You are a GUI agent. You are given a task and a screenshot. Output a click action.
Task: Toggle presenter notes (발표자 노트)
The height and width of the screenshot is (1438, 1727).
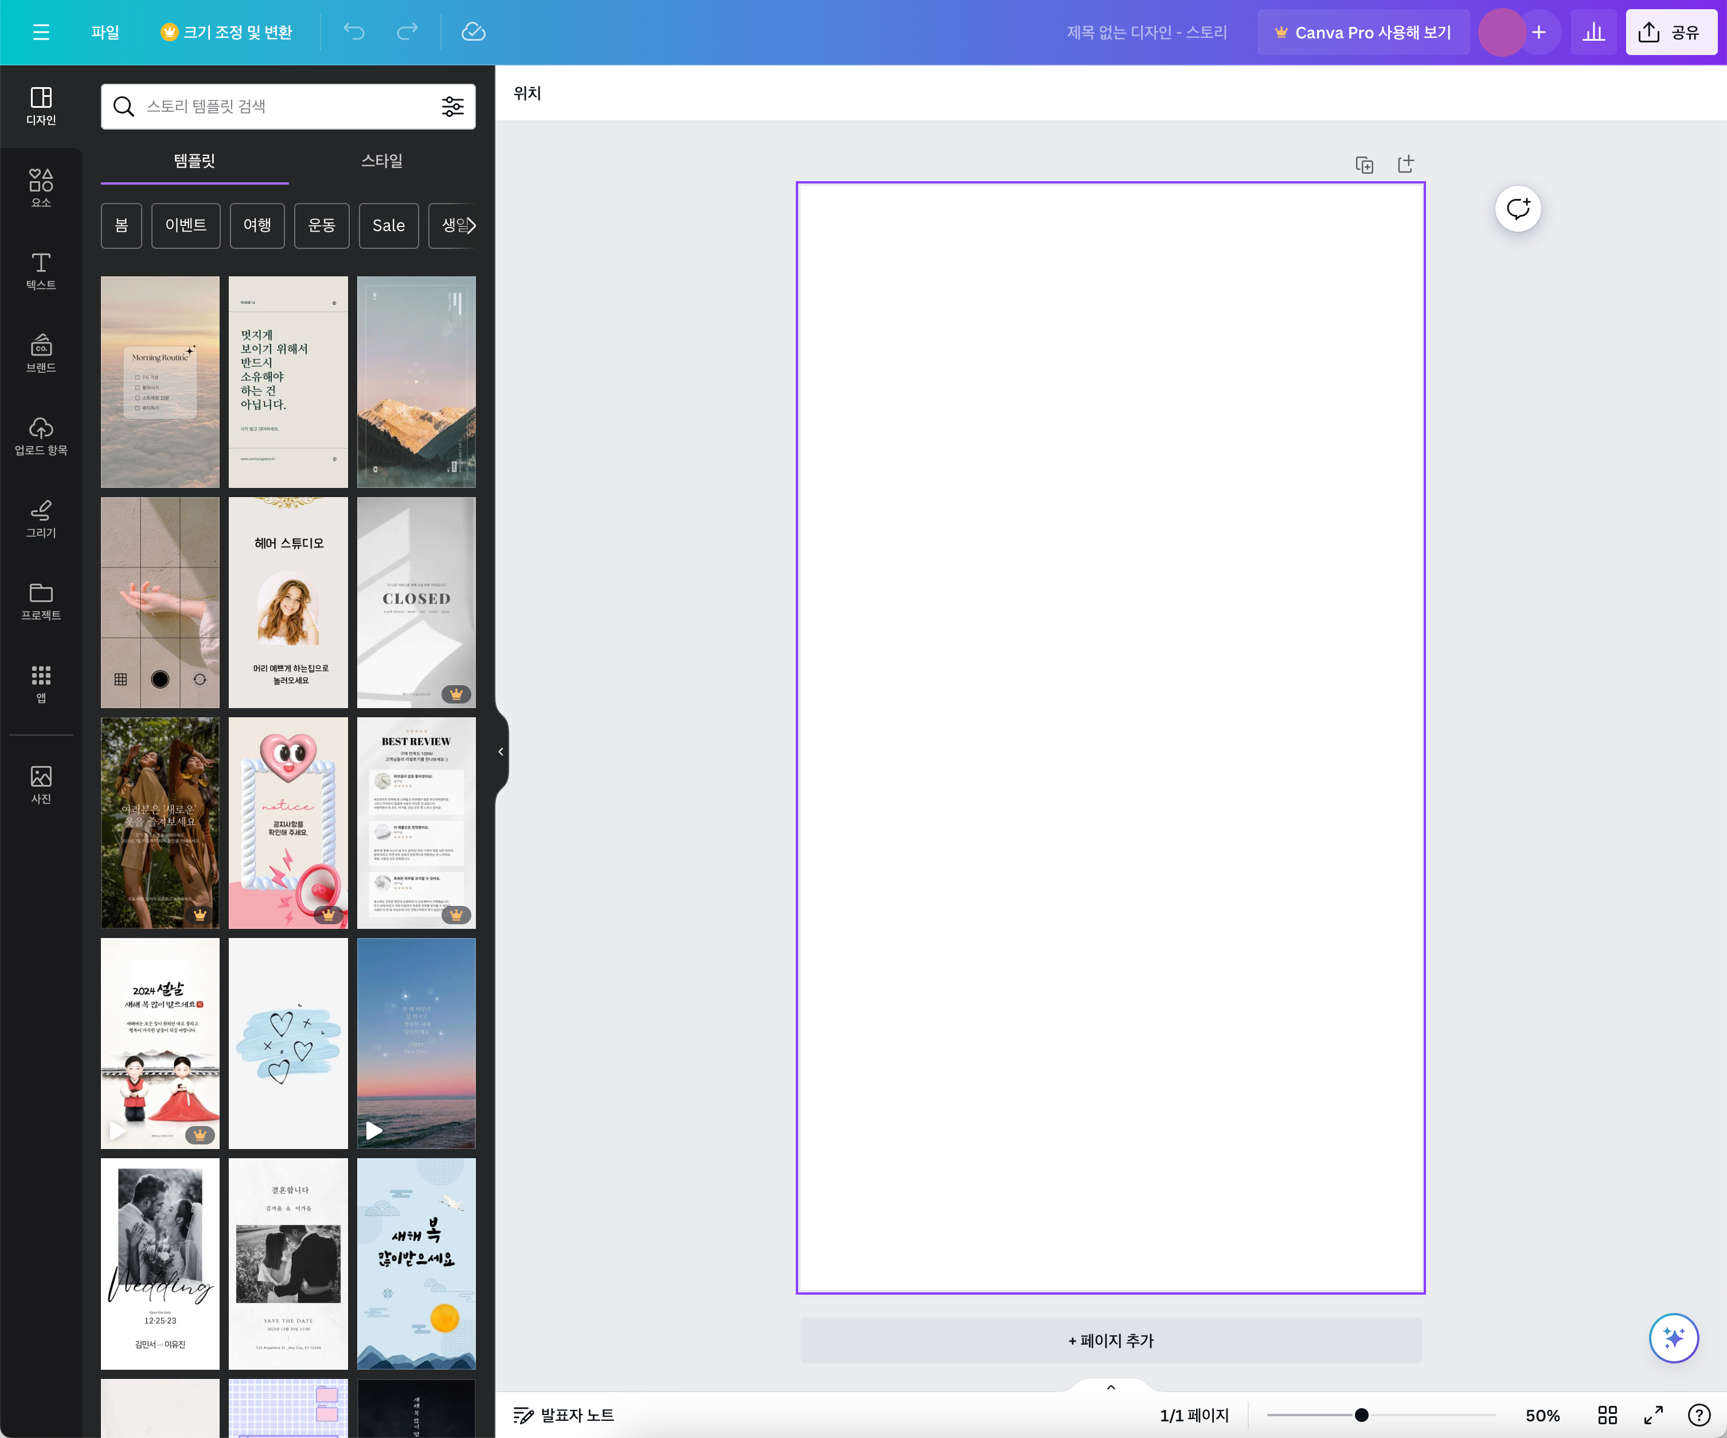click(564, 1415)
